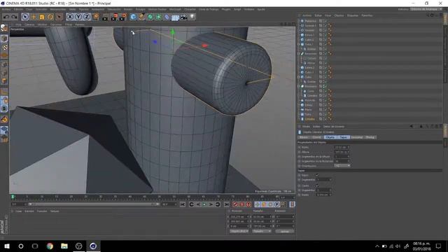
Task: Select the Scale tool
Action: (x=42, y=17)
